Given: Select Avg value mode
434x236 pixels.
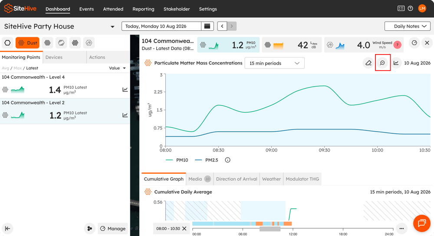Looking at the screenshot, I should pyautogui.click(x=5, y=68).
